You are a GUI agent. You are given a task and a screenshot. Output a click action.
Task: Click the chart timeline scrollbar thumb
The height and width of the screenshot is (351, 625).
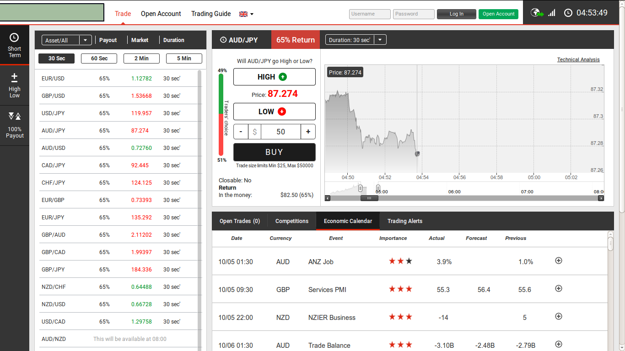point(369,198)
